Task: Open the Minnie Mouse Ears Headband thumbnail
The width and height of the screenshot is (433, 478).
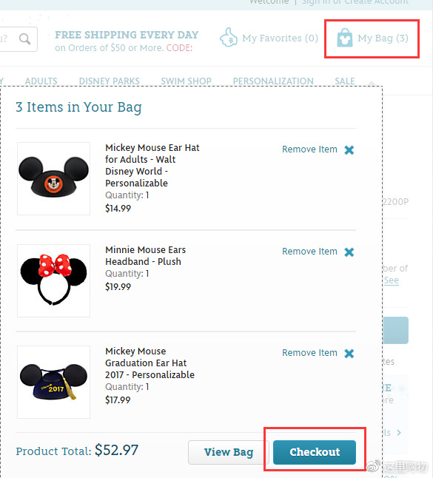Action: [x=54, y=280]
